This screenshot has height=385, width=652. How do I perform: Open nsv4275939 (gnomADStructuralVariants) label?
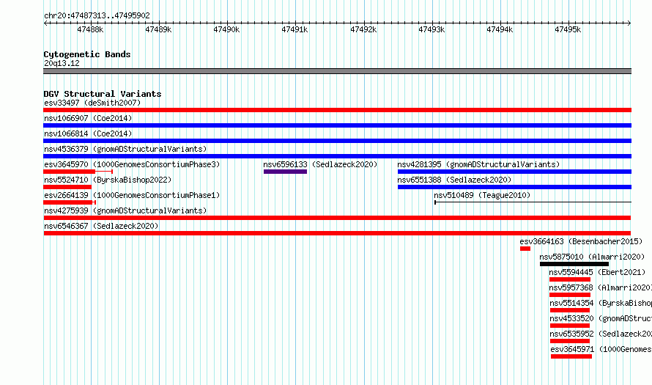(x=125, y=210)
